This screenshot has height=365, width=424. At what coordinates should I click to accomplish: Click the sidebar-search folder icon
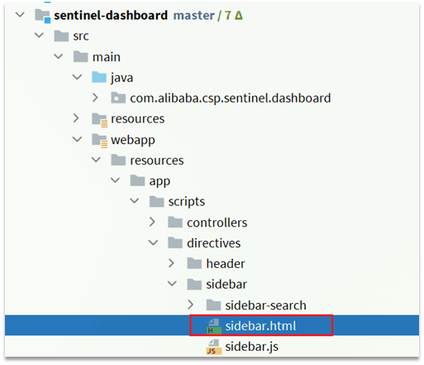[x=213, y=305]
